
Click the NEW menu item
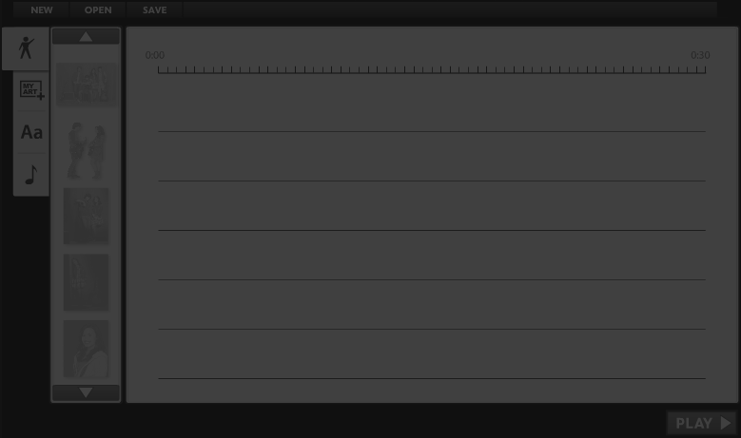[x=42, y=10]
